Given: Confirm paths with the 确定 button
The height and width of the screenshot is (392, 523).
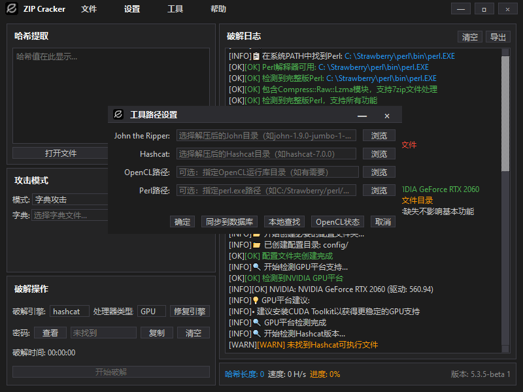Looking at the screenshot, I should click(x=182, y=221).
